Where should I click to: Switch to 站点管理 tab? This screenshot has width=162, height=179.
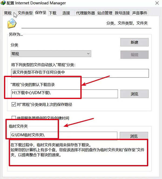[x=105, y=13]
